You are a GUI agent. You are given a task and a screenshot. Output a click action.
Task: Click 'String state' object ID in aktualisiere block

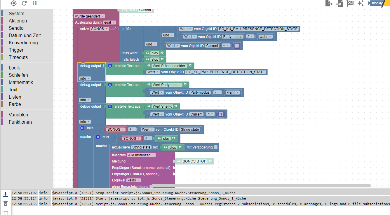[x=141, y=147]
